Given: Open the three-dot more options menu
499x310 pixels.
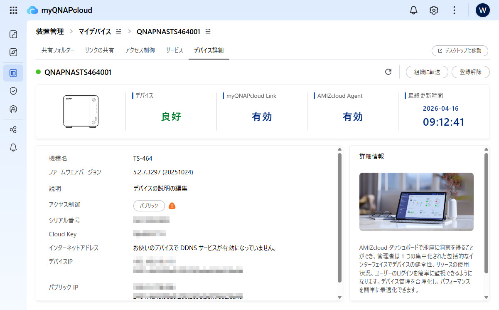Looking at the screenshot, I should (454, 10).
